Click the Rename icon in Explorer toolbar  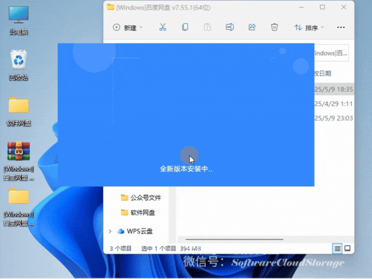click(230, 27)
